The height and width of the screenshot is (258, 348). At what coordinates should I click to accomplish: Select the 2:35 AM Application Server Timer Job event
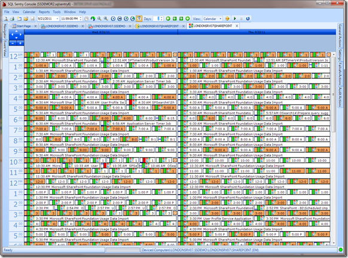click(x=139, y=81)
